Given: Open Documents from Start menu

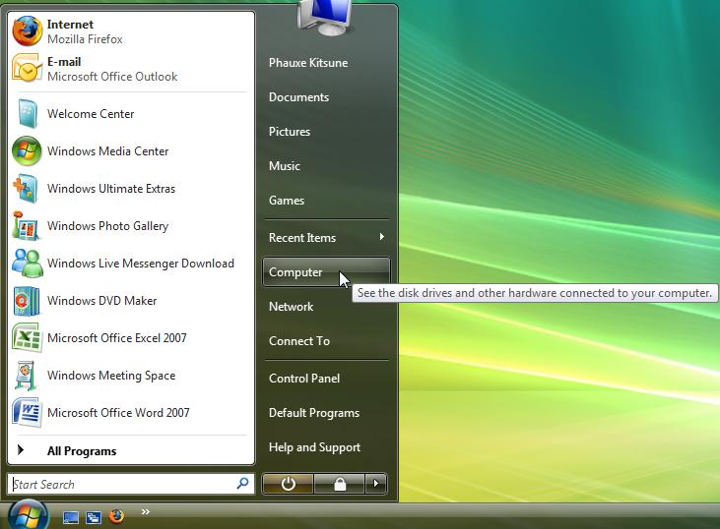Looking at the screenshot, I should pyautogui.click(x=298, y=97).
